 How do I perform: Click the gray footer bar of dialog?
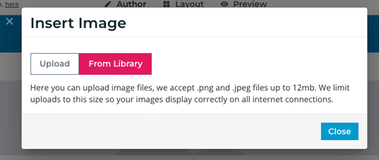[169, 131]
